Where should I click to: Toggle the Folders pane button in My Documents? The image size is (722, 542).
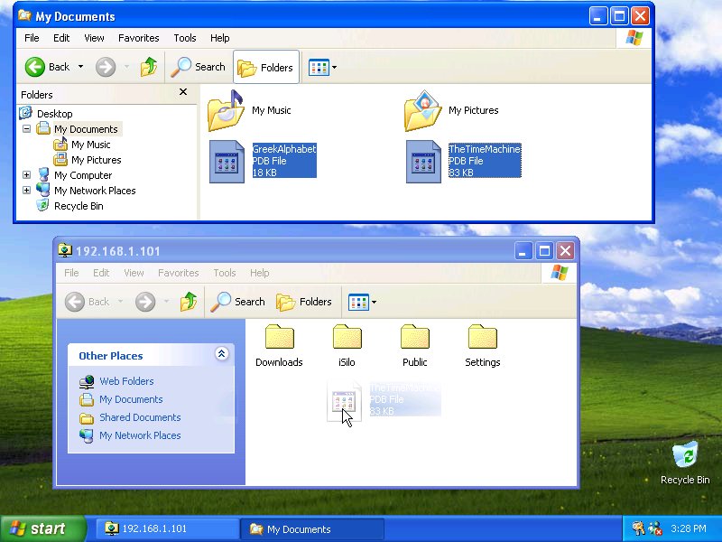266,67
